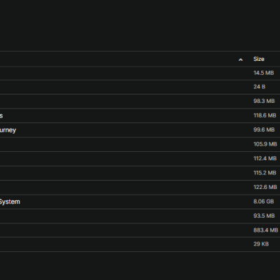The image size is (280, 280).
Task: Open the item ending in 'System'
Action: click(x=10, y=202)
